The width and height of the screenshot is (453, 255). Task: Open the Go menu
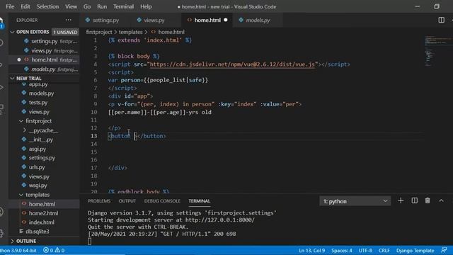87,6
